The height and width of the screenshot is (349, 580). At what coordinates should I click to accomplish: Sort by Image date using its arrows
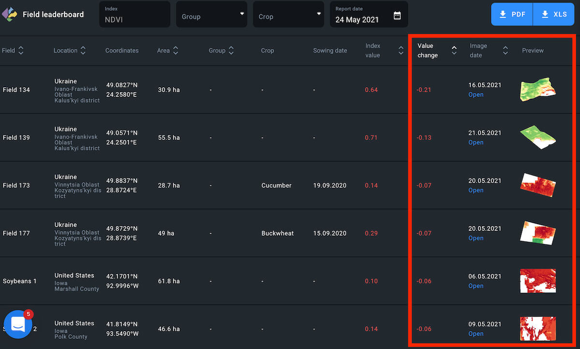(505, 50)
